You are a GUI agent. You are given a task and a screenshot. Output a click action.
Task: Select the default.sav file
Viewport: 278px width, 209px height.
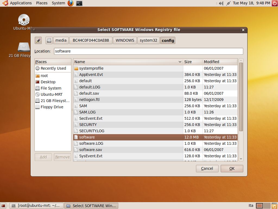pyautogui.click(x=155, y=94)
